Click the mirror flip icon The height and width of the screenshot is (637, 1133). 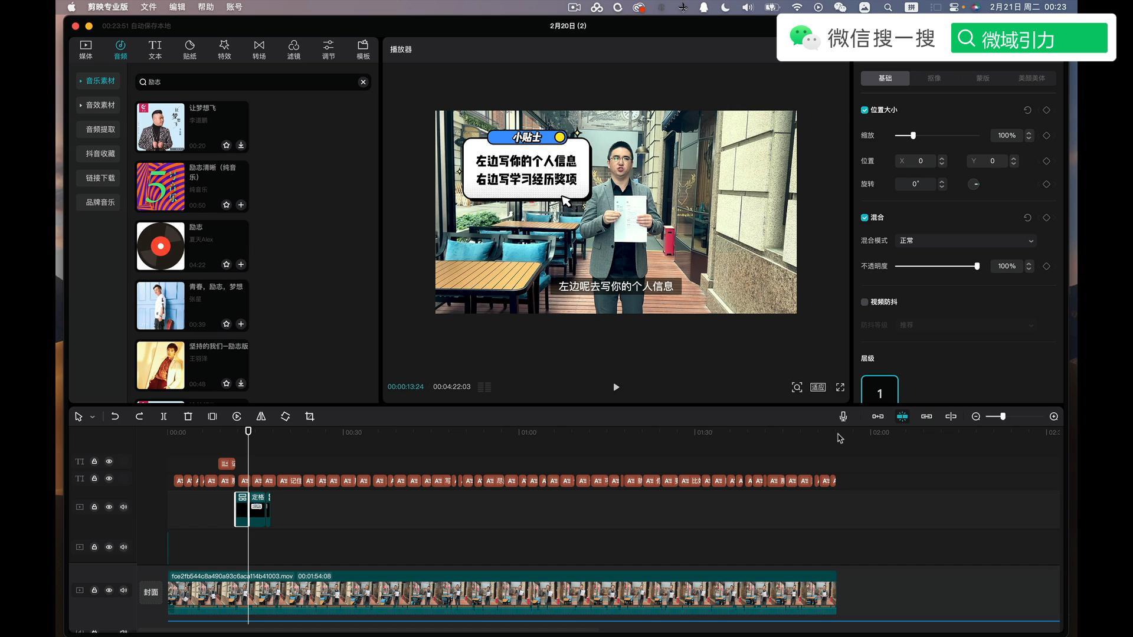pos(261,416)
